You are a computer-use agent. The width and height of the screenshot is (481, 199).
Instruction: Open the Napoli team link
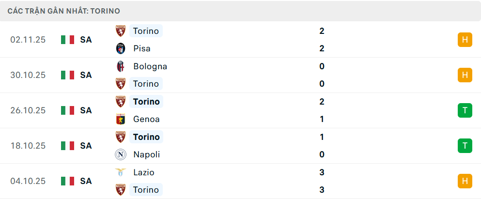[x=146, y=154]
